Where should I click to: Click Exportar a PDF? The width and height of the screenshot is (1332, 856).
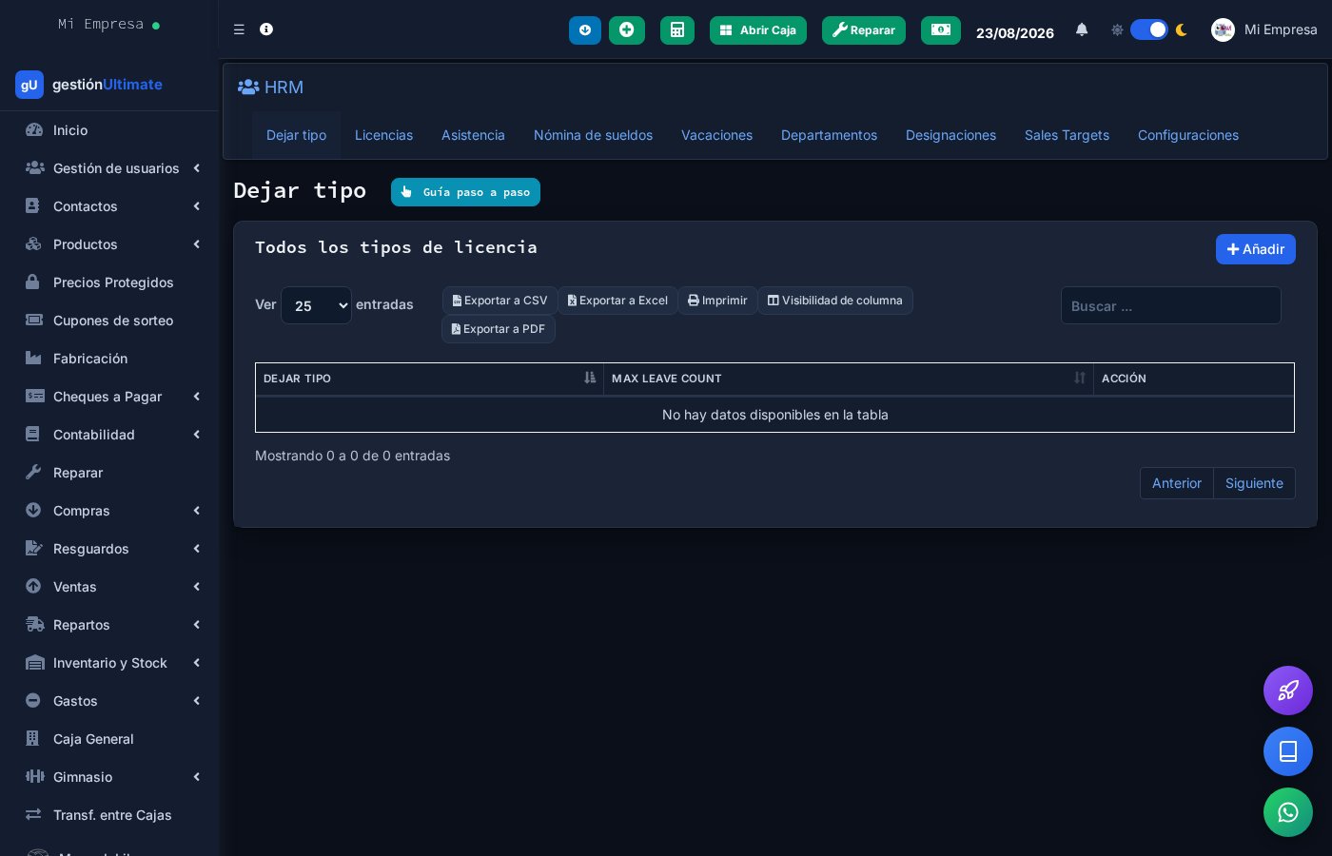(x=499, y=329)
